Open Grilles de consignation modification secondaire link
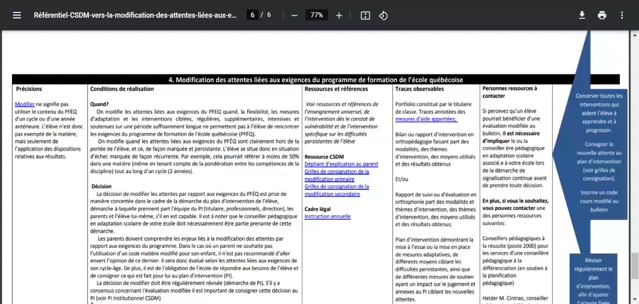Viewport: 639px width, 304px height. point(337,190)
